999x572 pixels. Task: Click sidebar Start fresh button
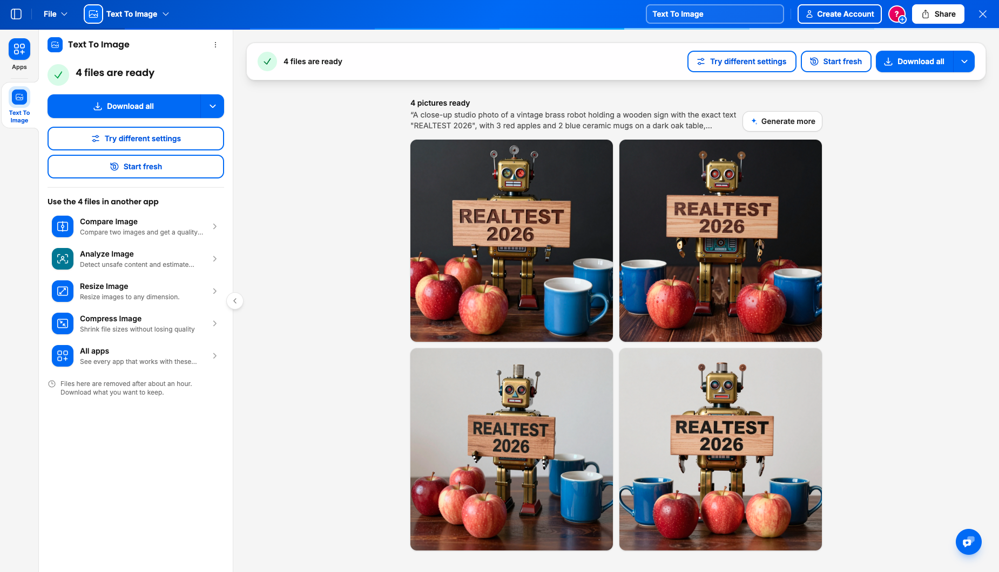[136, 167]
